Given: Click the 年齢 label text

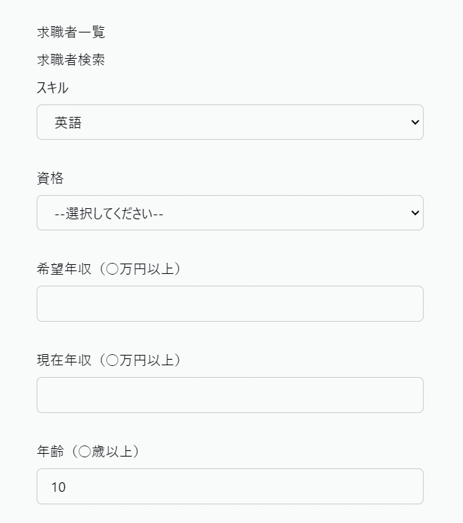Looking at the screenshot, I should 50,452.
